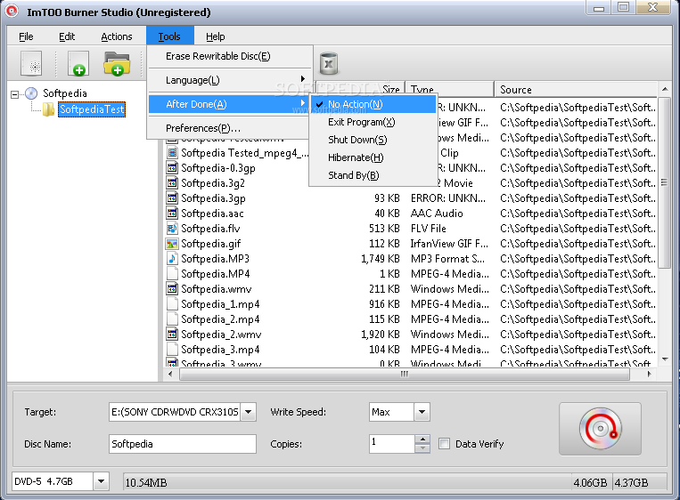Select the Softpedia_2.wmv file name
680x500 pixels.
pyautogui.click(x=221, y=335)
